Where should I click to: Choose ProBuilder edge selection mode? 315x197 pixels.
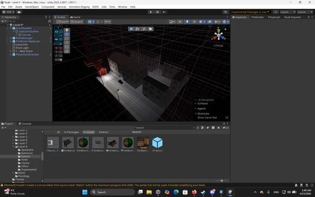tap(144, 29)
